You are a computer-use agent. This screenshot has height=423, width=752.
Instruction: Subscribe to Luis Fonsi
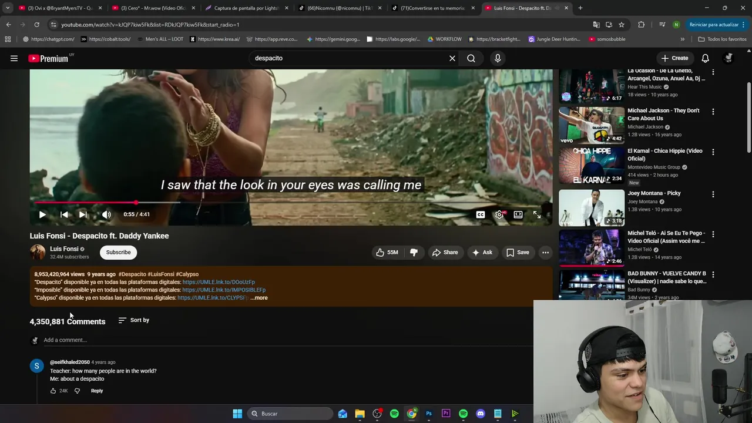tap(118, 252)
